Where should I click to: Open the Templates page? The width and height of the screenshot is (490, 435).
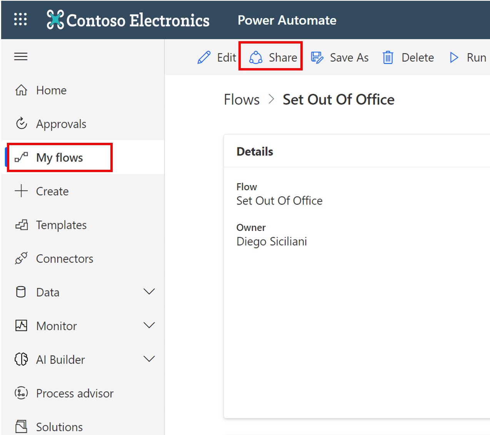[x=61, y=225]
